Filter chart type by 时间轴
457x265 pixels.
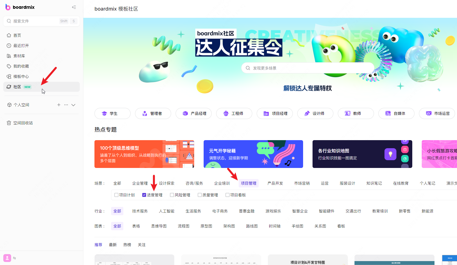275,226
